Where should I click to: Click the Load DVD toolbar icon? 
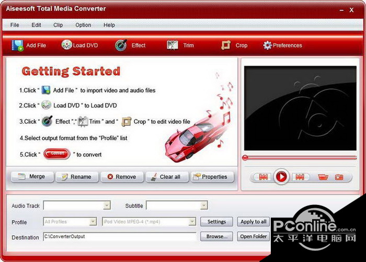[67, 45]
